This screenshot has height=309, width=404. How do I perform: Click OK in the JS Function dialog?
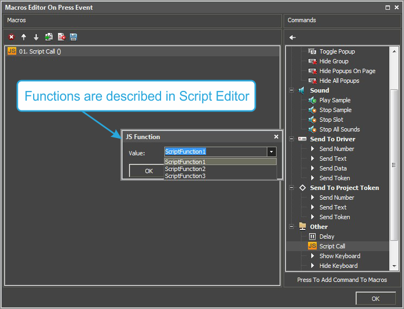tap(149, 171)
